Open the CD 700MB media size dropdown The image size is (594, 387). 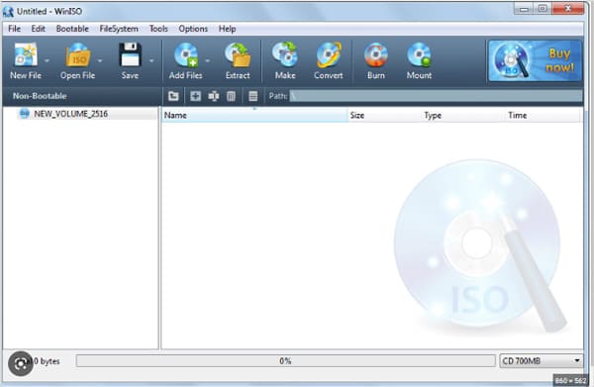click(541, 361)
